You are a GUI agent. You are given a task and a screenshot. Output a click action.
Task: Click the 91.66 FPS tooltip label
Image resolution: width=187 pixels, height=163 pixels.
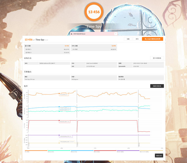click(x=64, y=95)
